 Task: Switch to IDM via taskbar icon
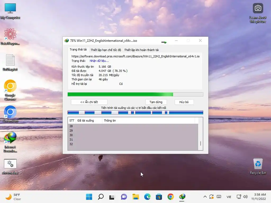pyautogui.click(x=182, y=197)
